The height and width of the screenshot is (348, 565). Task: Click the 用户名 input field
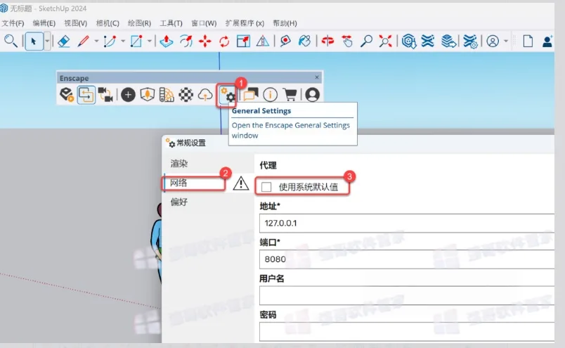point(406,295)
